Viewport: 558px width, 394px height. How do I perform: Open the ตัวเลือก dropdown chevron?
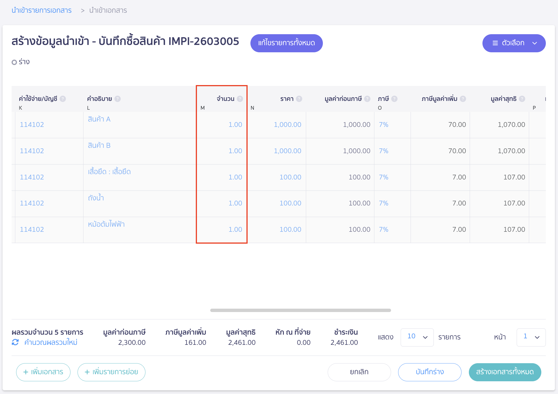(535, 43)
